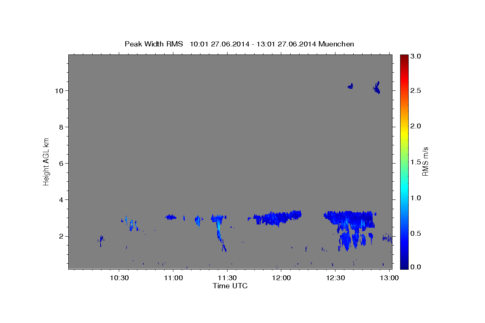Click the 11:30 time tick label

[x=227, y=278]
